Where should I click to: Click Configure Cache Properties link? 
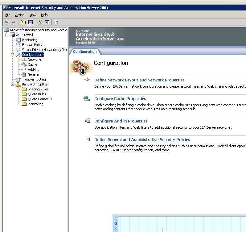point(120,99)
